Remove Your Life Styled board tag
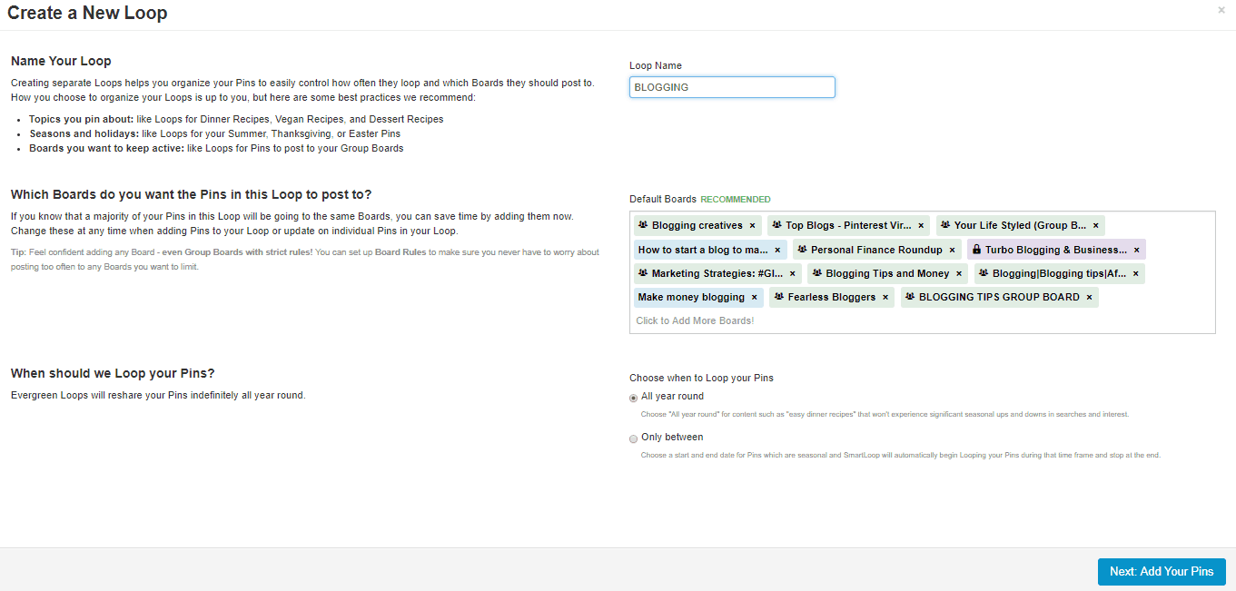Viewport: 1236px width, 591px height. (x=1095, y=226)
